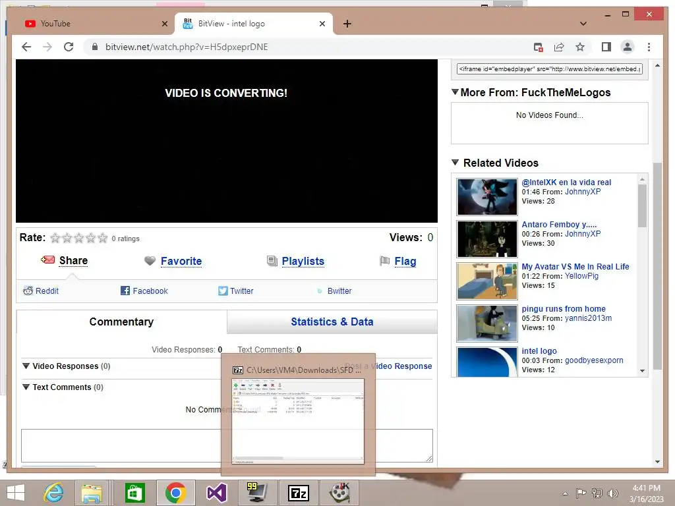Click the 7-Zip window preview thumbnail
Viewport: 675px width, 506px height.
click(298, 421)
